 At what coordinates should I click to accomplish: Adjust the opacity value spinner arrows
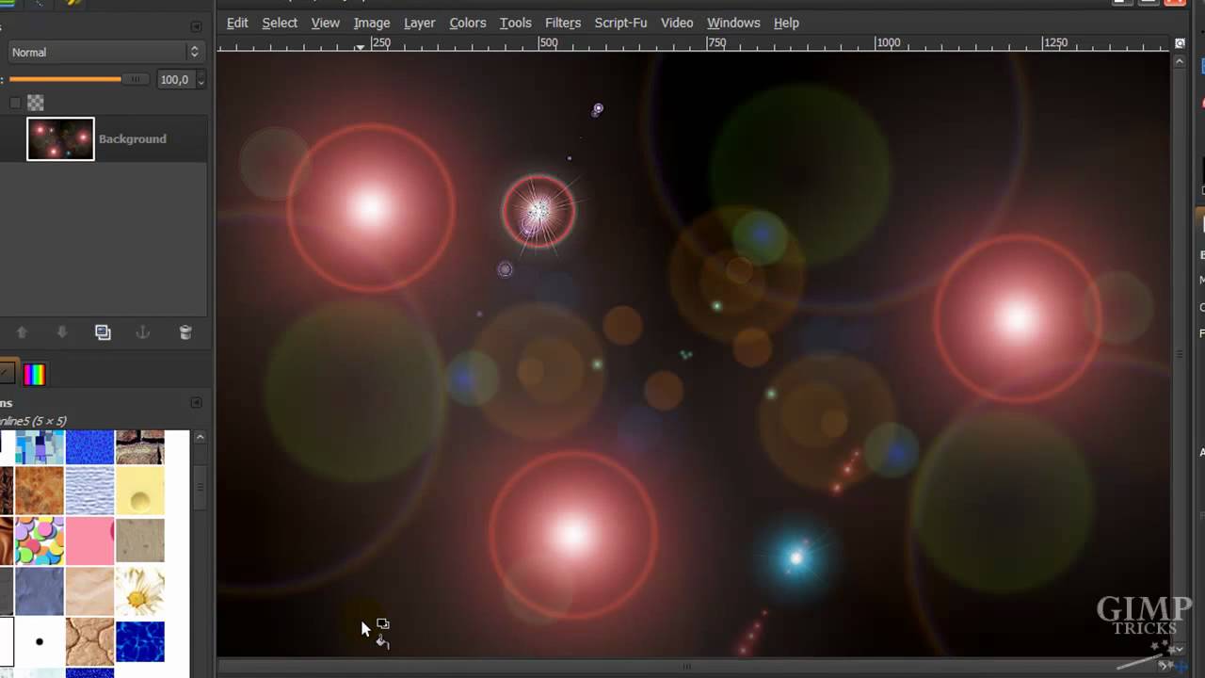pos(201,80)
